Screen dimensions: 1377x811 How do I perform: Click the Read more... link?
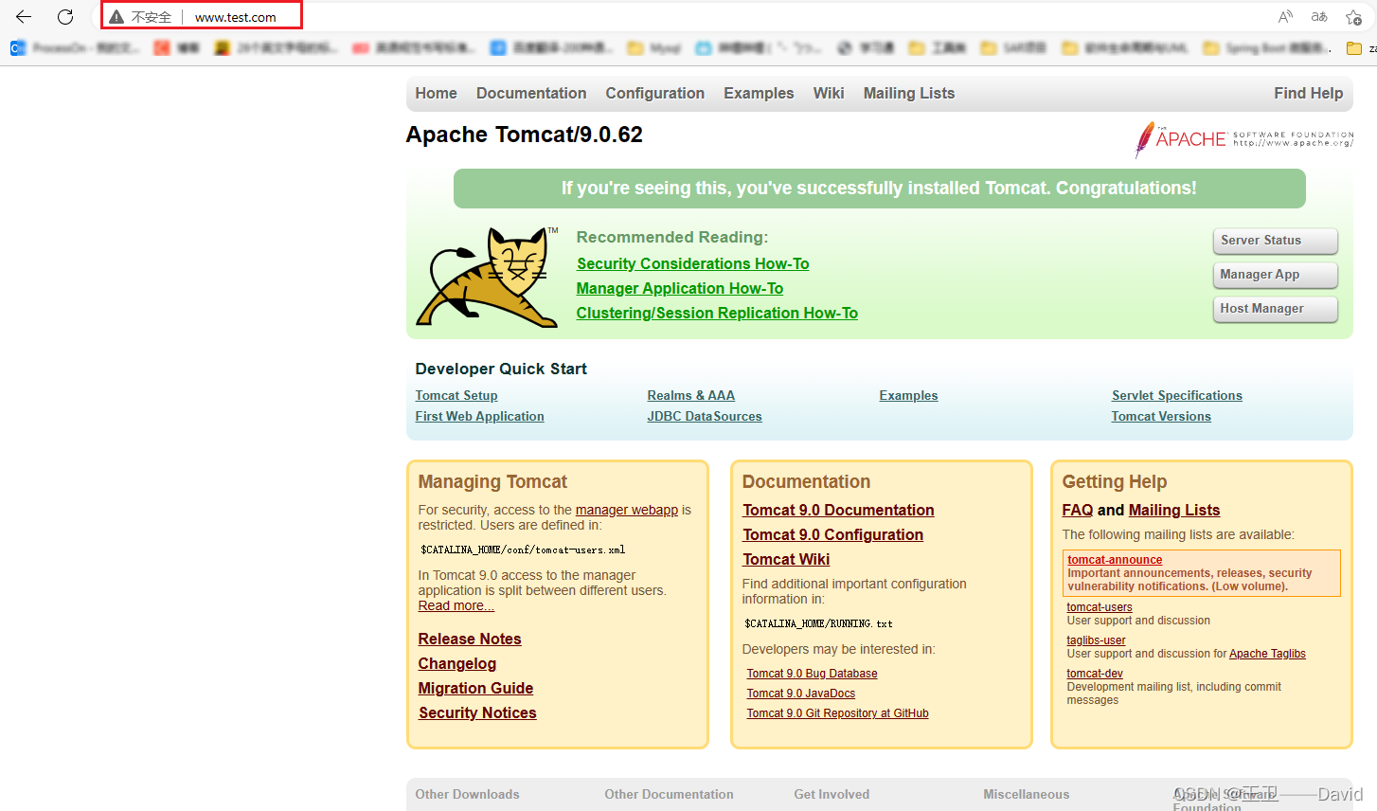[x=456, y=605]
